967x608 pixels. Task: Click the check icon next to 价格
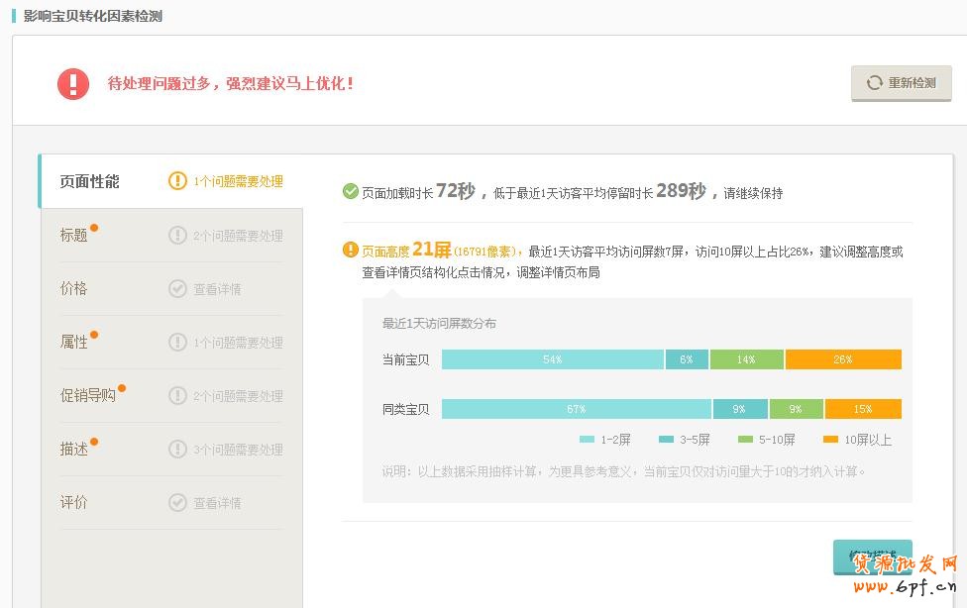click(x=177, y=289)
